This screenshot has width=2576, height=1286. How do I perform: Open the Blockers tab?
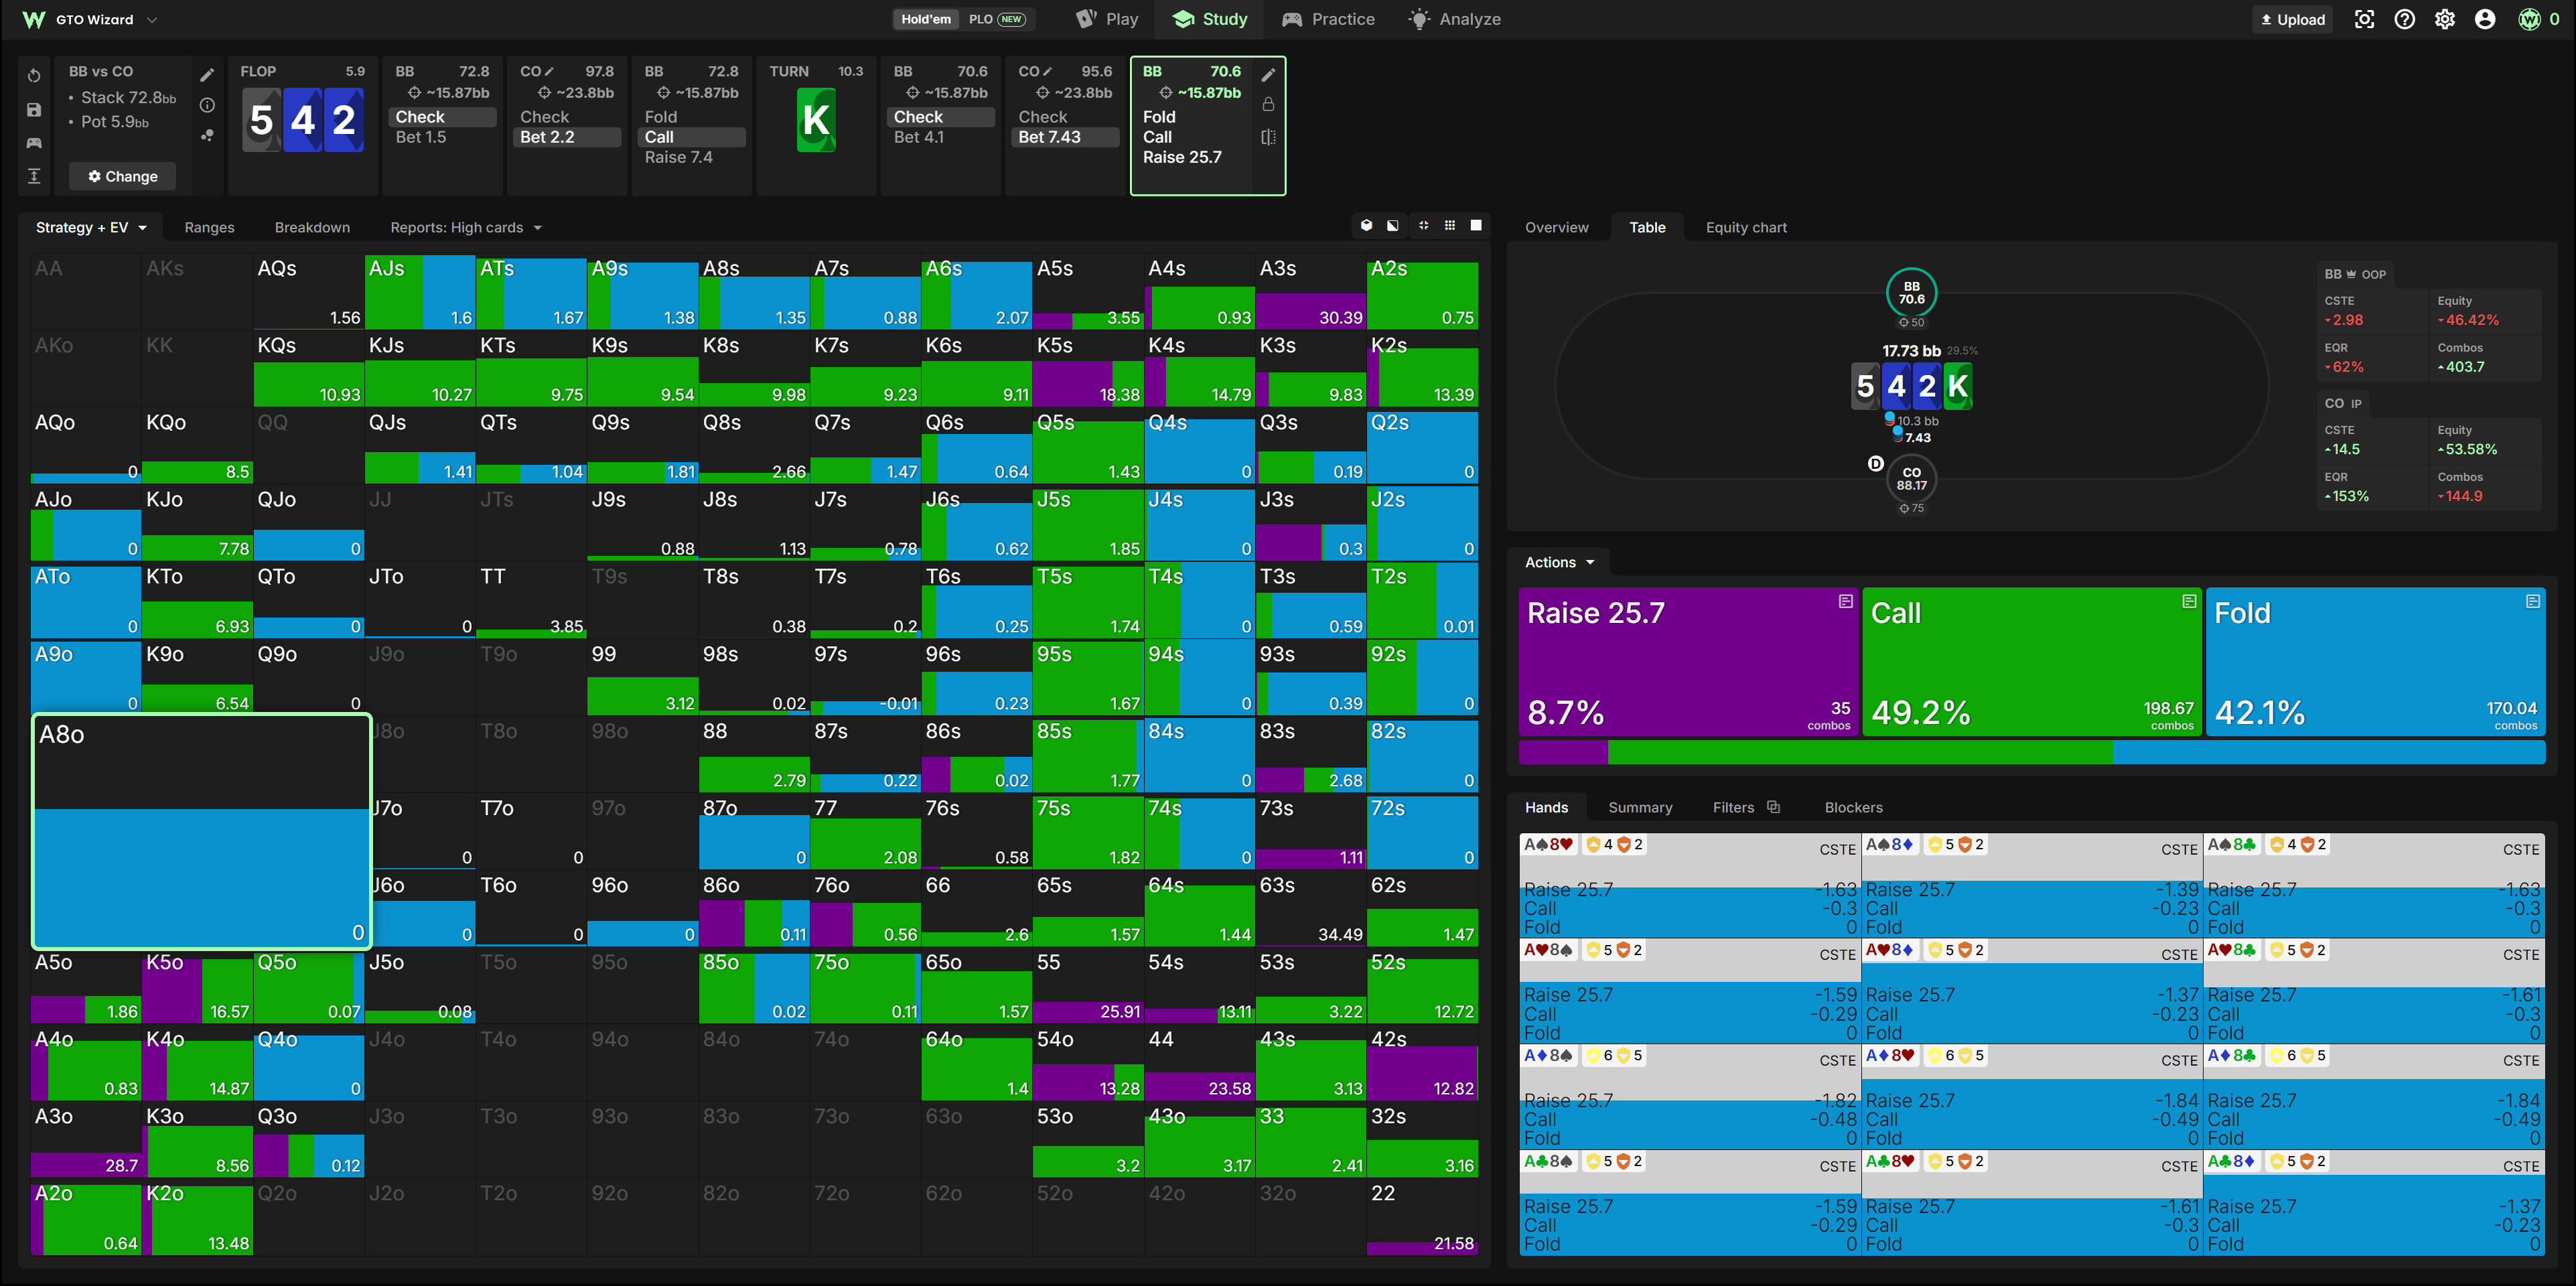pyautogui.click(x=1853, y=807)
